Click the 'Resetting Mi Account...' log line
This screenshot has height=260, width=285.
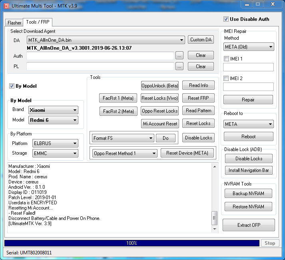(30, 208)
